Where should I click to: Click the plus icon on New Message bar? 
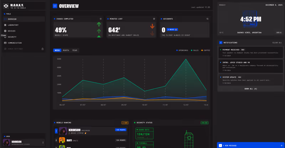281,146
